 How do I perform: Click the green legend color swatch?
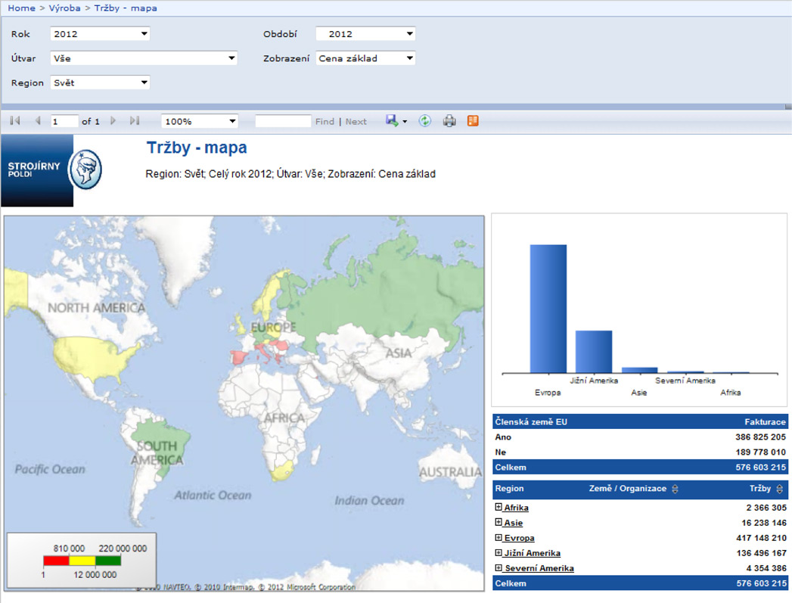point(108,561)
